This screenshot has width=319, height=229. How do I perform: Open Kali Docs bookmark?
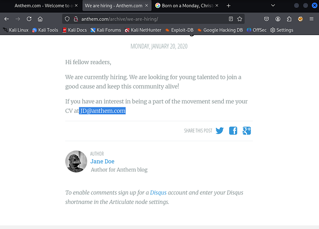[x=74, y=30]
